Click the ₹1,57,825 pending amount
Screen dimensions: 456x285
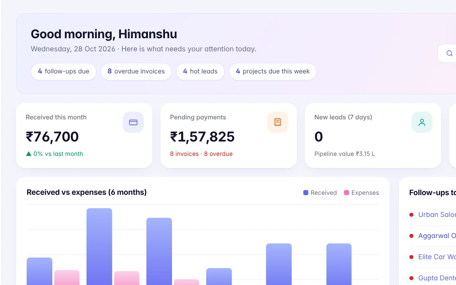pos(202,137)
